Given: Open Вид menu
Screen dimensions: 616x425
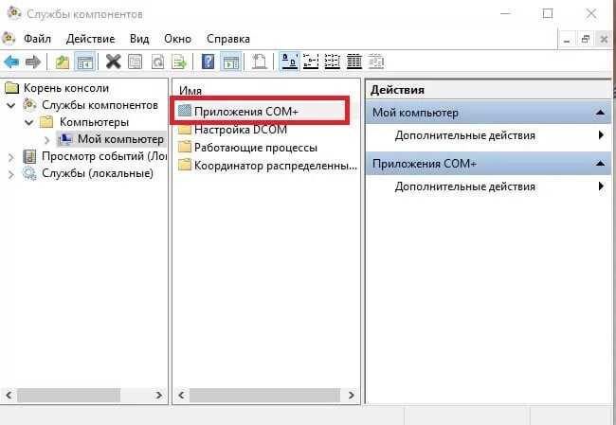Looking at the screenshot, I should [x=139, y=39].
